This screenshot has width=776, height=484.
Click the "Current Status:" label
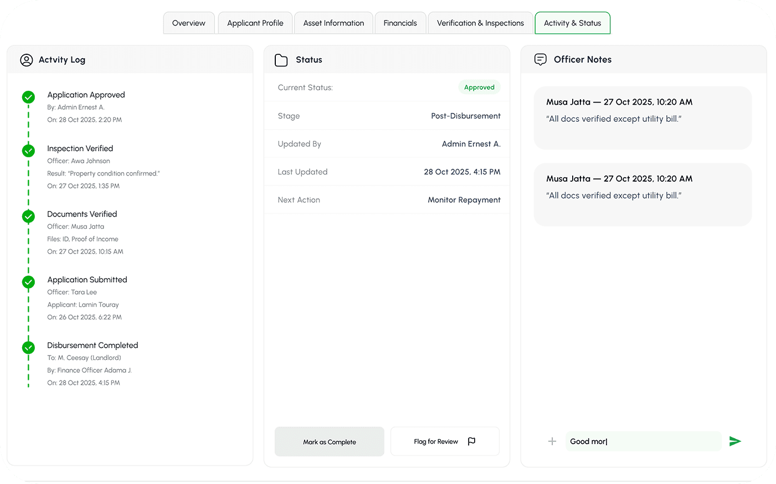pos(305,87)
